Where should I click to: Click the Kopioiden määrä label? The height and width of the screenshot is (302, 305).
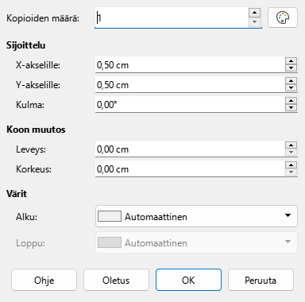click(x=43, y=18)
